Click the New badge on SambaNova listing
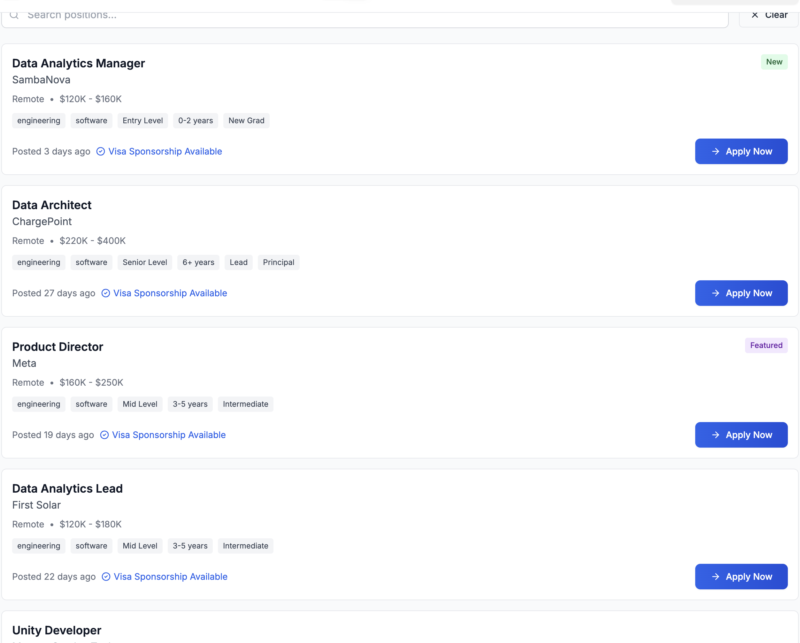The height and width of the screenshot is (643, 800). [774, 62]
